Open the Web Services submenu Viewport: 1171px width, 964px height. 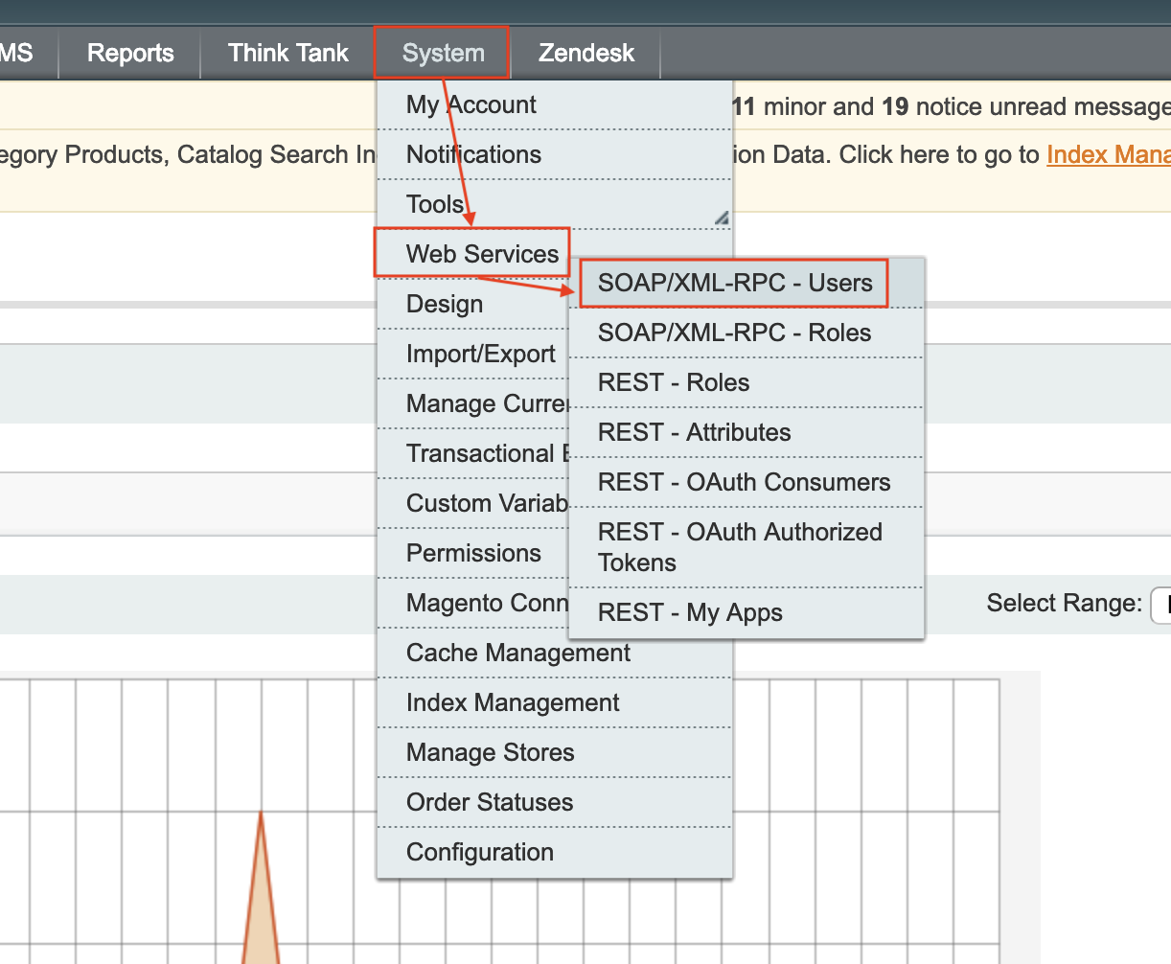click(472, 254)
